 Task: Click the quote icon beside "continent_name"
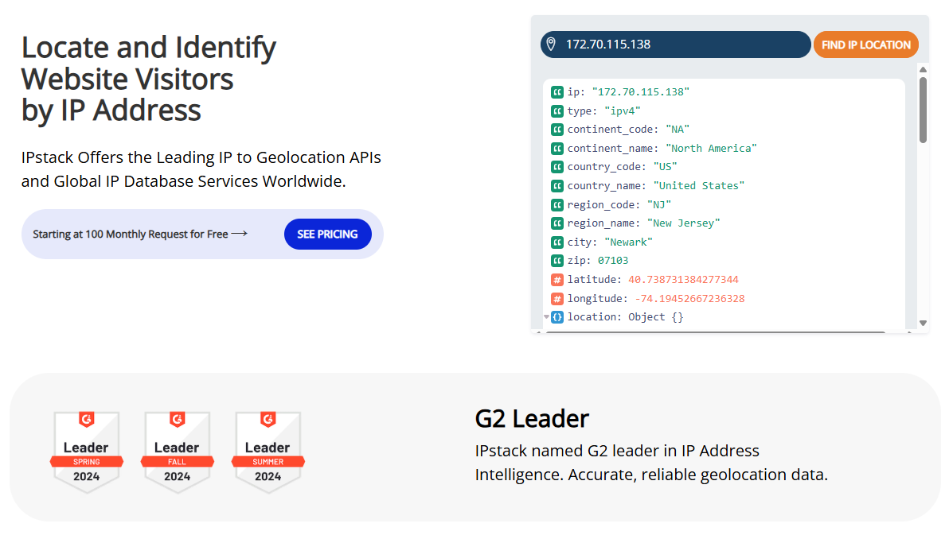557,148
